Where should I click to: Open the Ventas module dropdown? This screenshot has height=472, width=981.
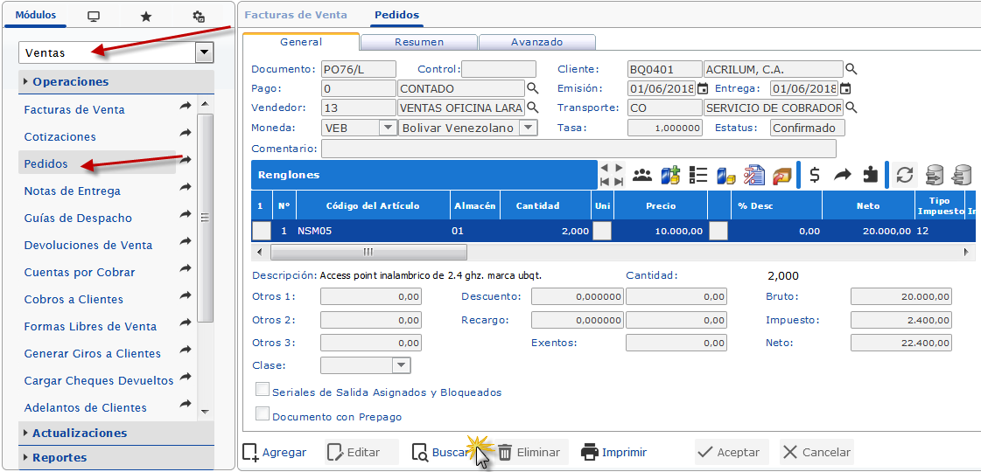[204, 53]
